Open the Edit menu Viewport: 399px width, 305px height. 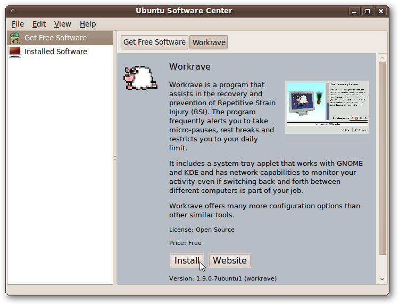click(x=39, y=24)
